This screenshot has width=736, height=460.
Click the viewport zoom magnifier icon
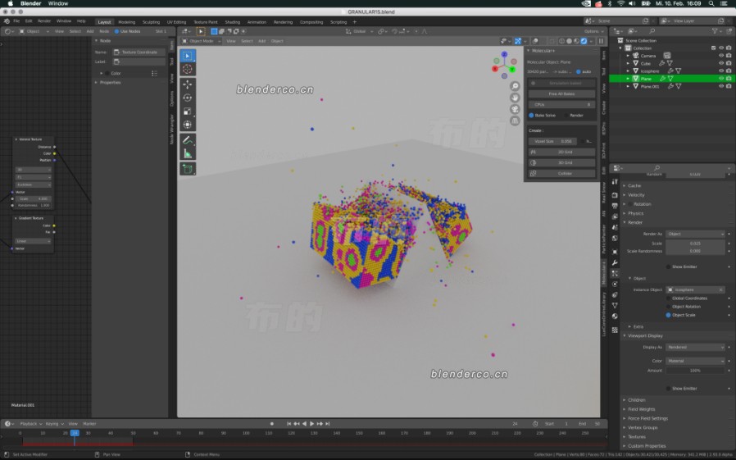(515, 86)
